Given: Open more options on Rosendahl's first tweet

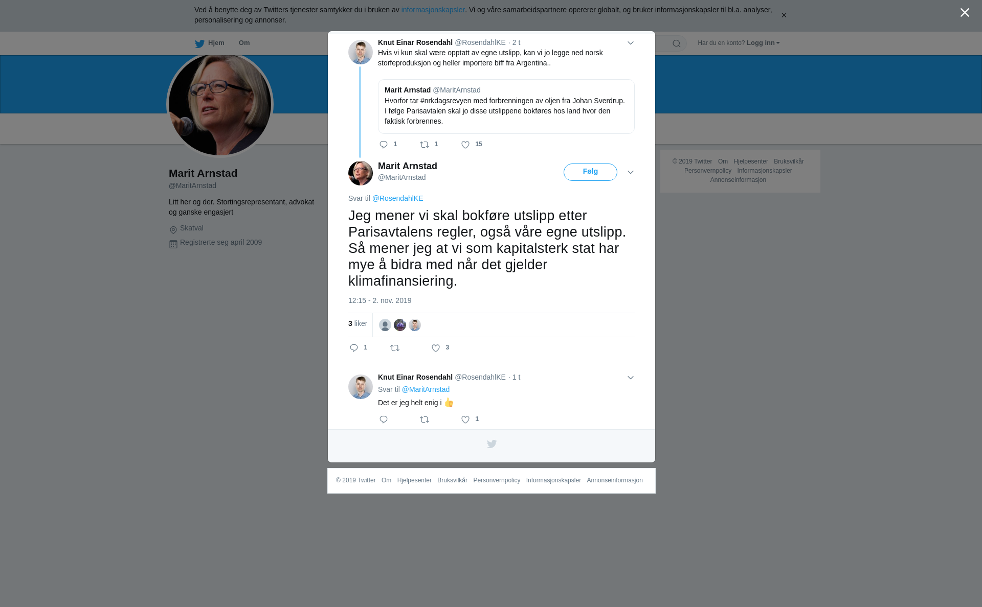Looking at the screenshot, I should [x=630, y=43].
